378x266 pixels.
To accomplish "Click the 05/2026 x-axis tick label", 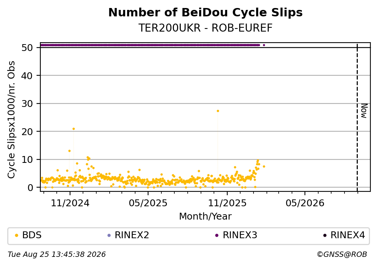I will click(x=305, y=203).
